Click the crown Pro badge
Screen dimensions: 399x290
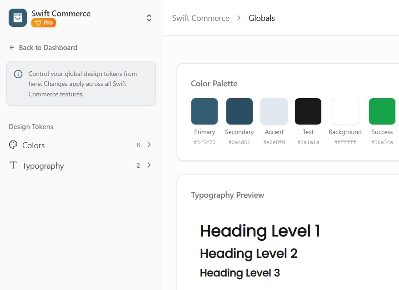[44, 23]
